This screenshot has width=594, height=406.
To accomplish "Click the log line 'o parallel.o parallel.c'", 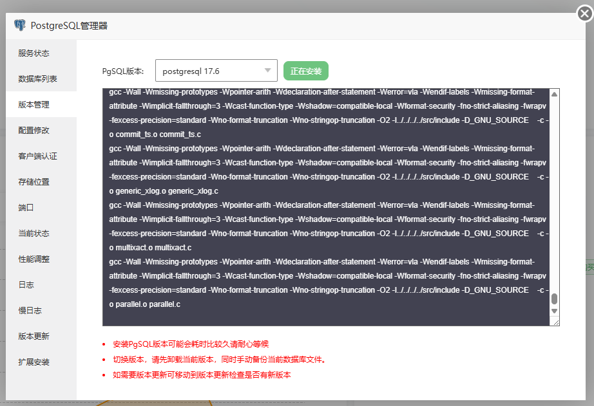I will (145, 304).
